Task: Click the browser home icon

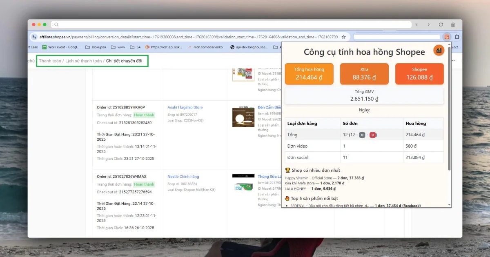Action: point(453,24)
